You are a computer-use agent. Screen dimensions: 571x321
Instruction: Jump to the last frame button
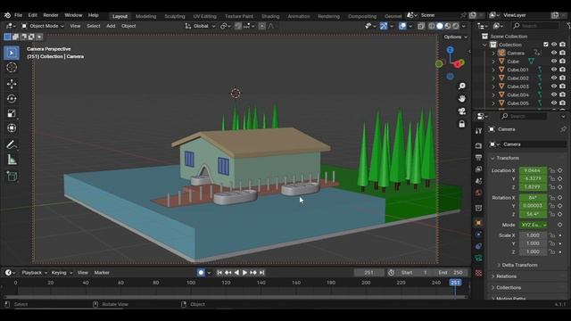click(261, 273)
